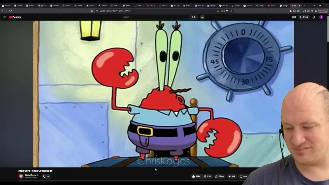Switch to the 'Disney' tab
This screenshot has width=329, height=185.
point(30,6)
